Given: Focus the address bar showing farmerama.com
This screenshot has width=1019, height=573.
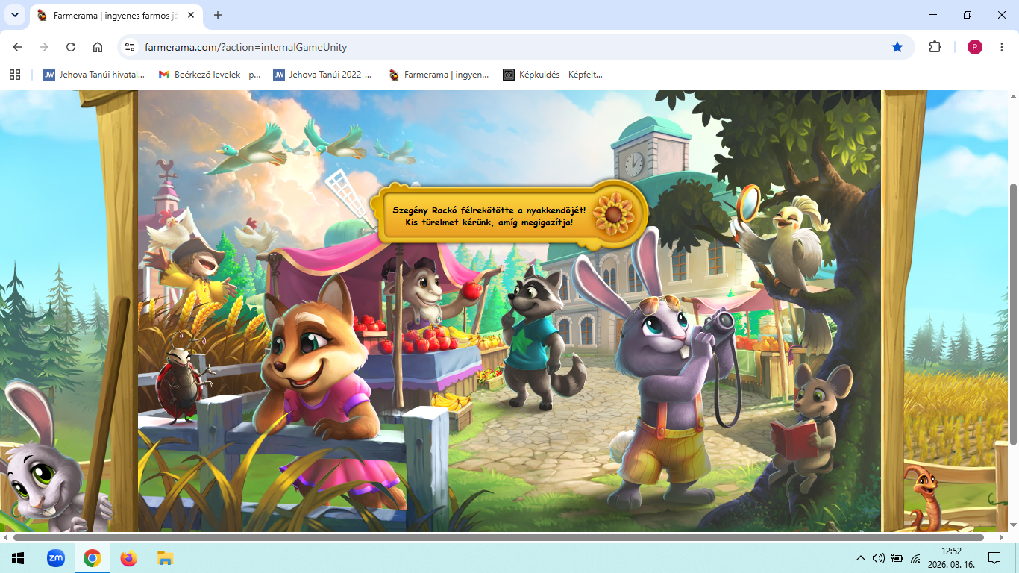Looking at the screenshot, I should (x=515, y=47).
